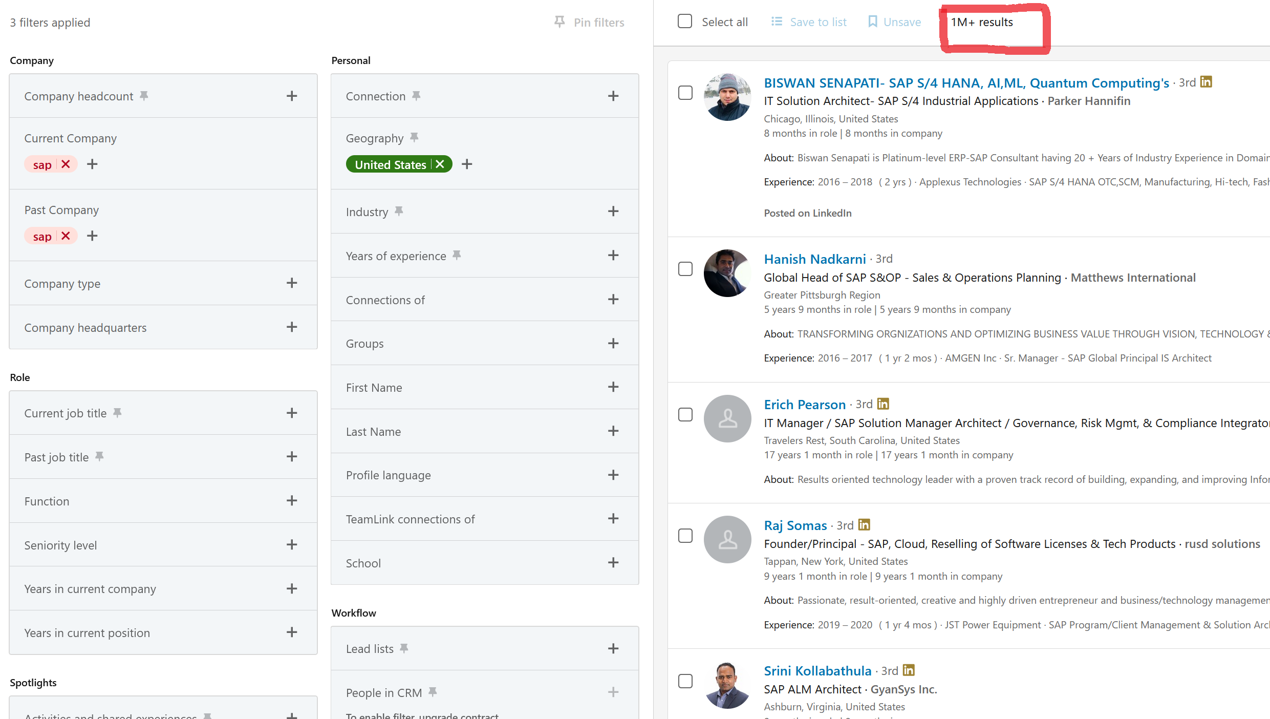This screenshot has width=1270, height=719.
Task: Expand the Company headcount filter
Action: [x=292, y=96]
